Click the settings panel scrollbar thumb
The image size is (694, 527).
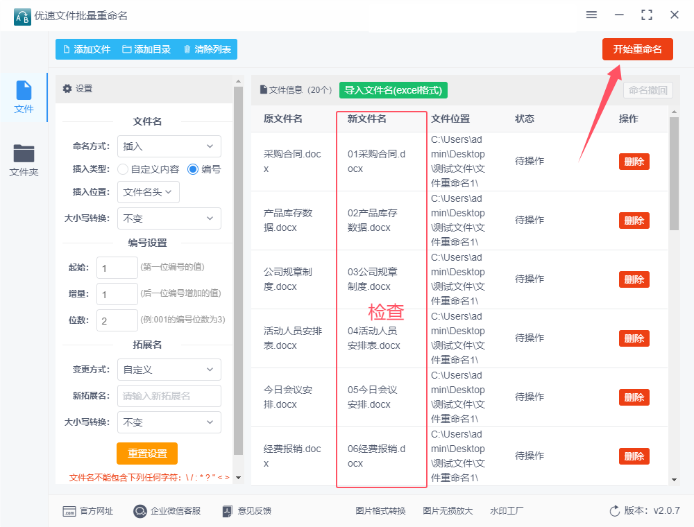tap(238, 270)
